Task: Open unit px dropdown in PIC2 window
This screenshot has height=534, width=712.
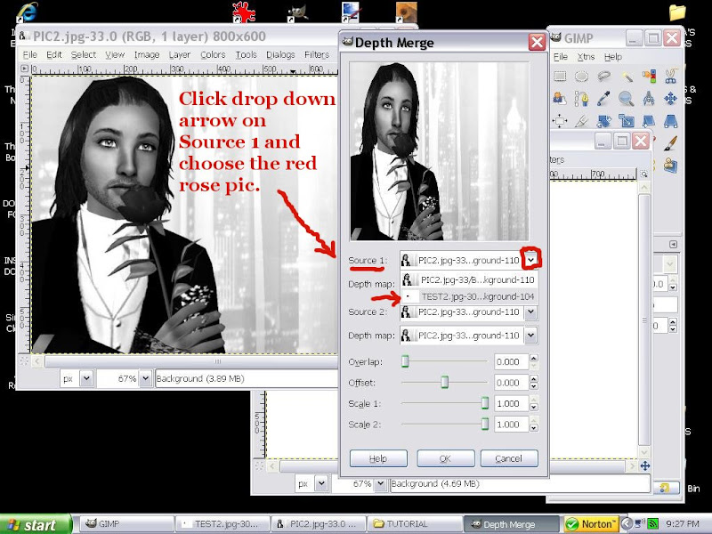Action: 86,379
